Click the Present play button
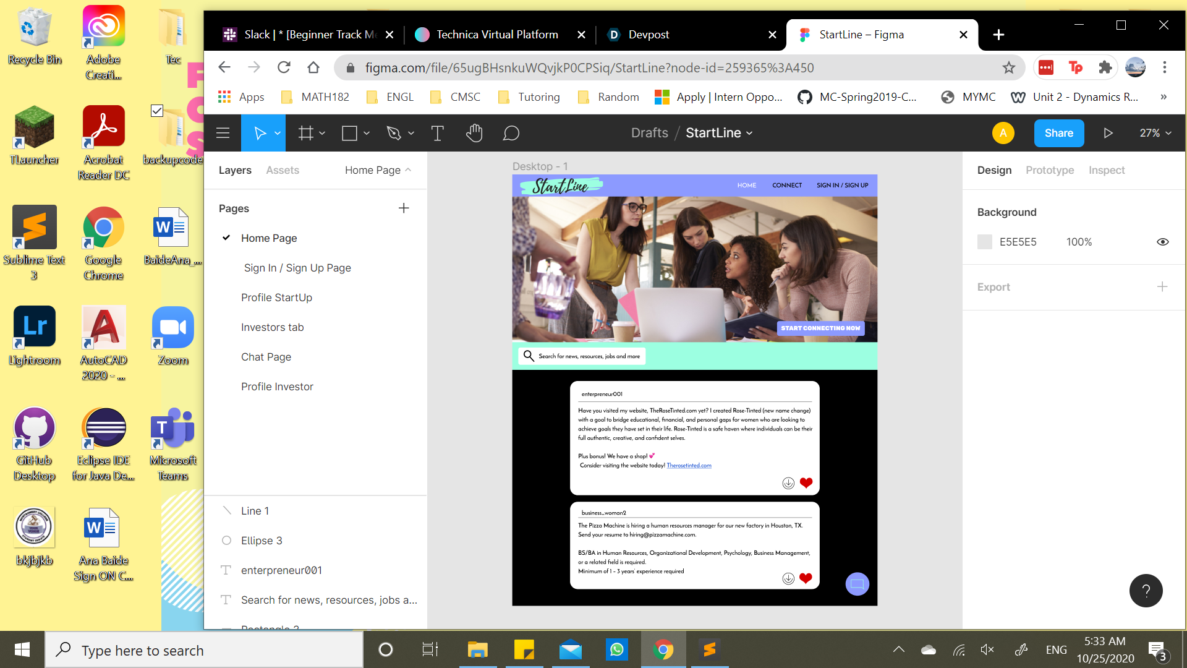 (x=1108, y=133)
